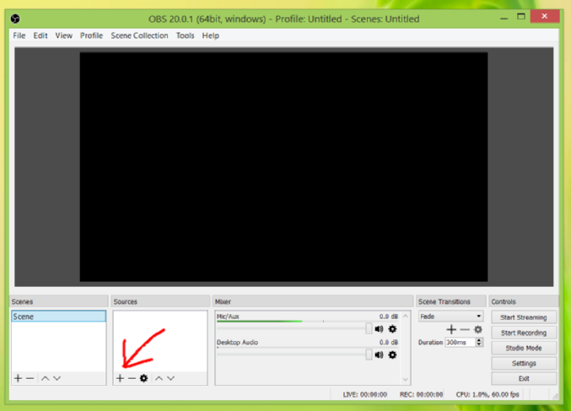
Task: Click the Duration 300ms input field
Action: pos(461,343)
